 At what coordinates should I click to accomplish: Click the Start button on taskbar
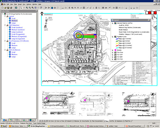4,126
